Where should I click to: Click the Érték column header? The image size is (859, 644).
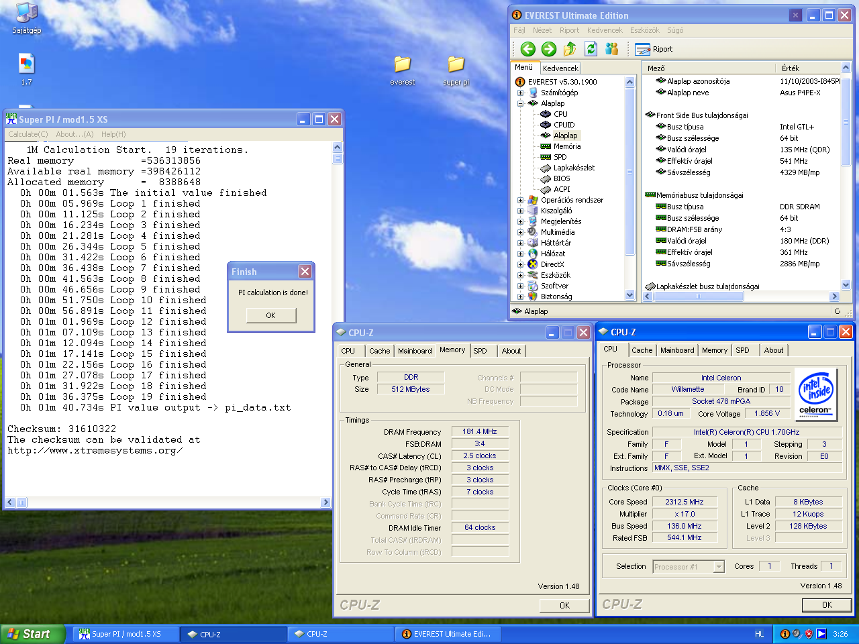coord(808,68)
